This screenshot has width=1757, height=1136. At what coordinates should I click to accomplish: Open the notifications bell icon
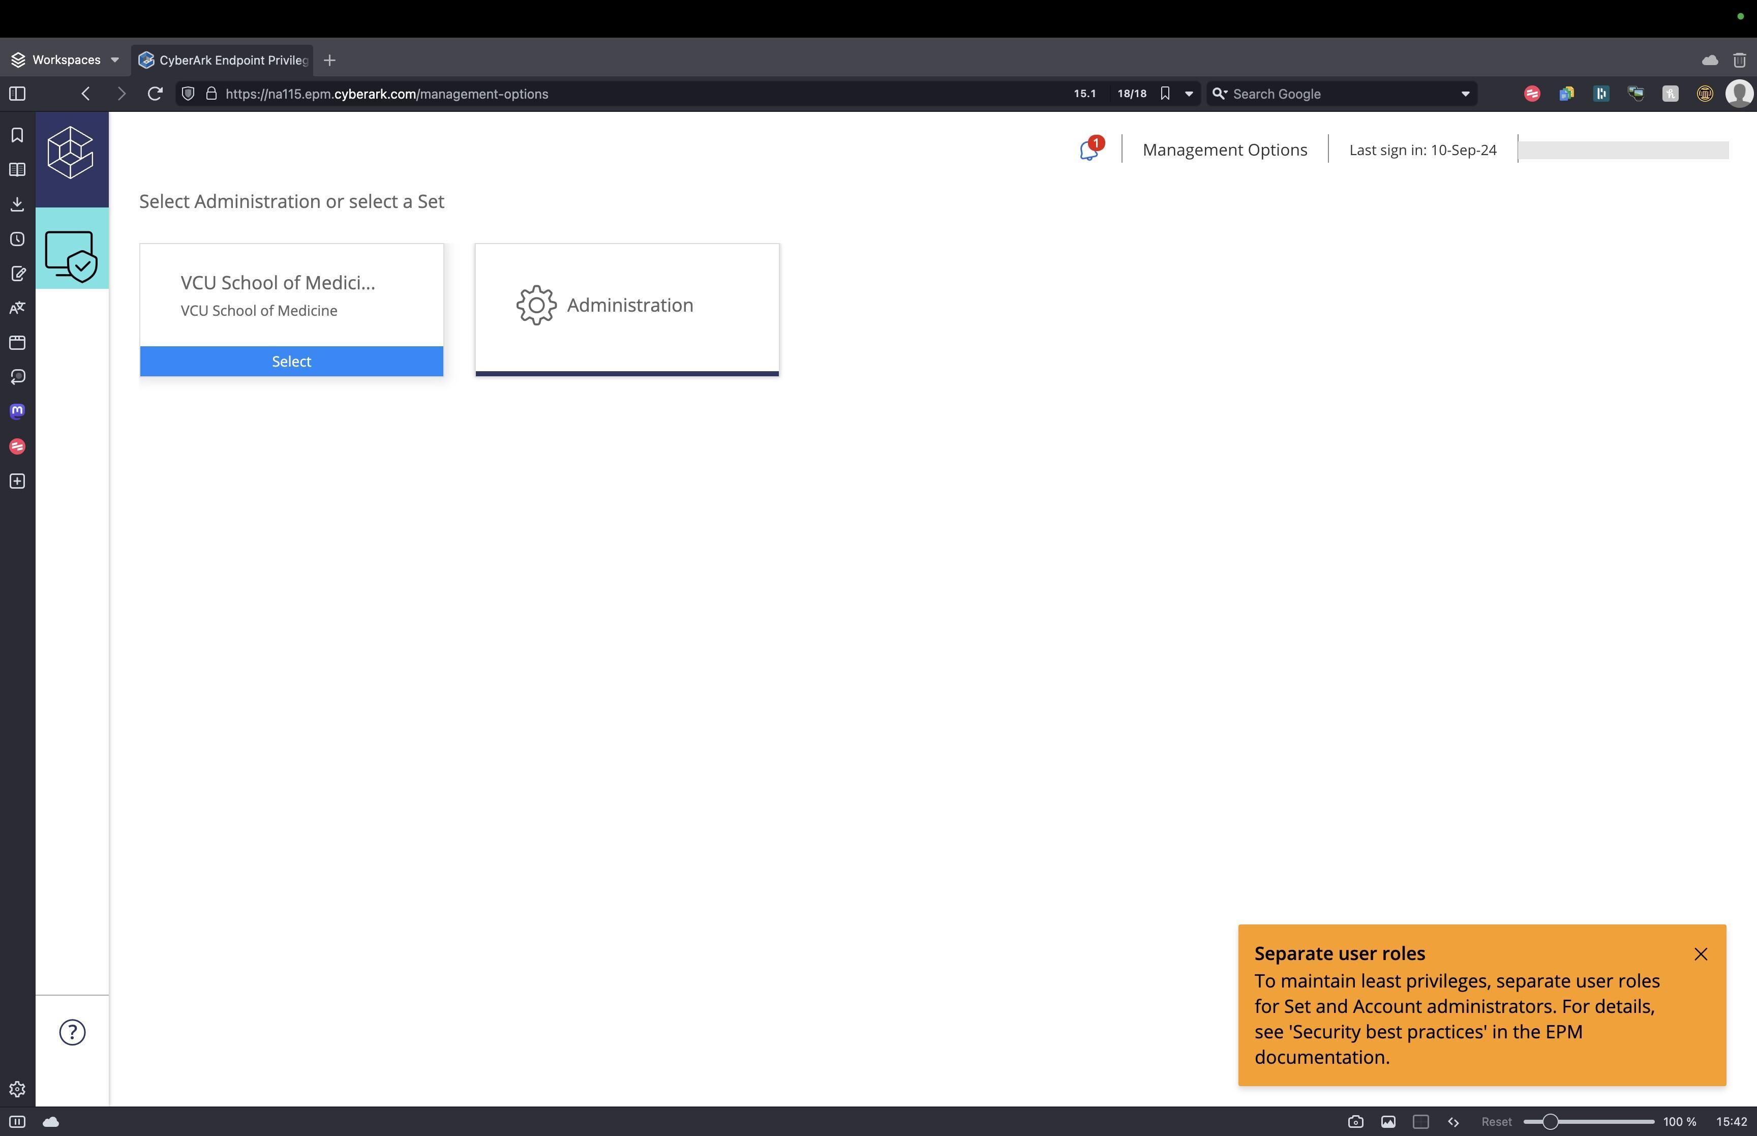tap(1088, 150)
